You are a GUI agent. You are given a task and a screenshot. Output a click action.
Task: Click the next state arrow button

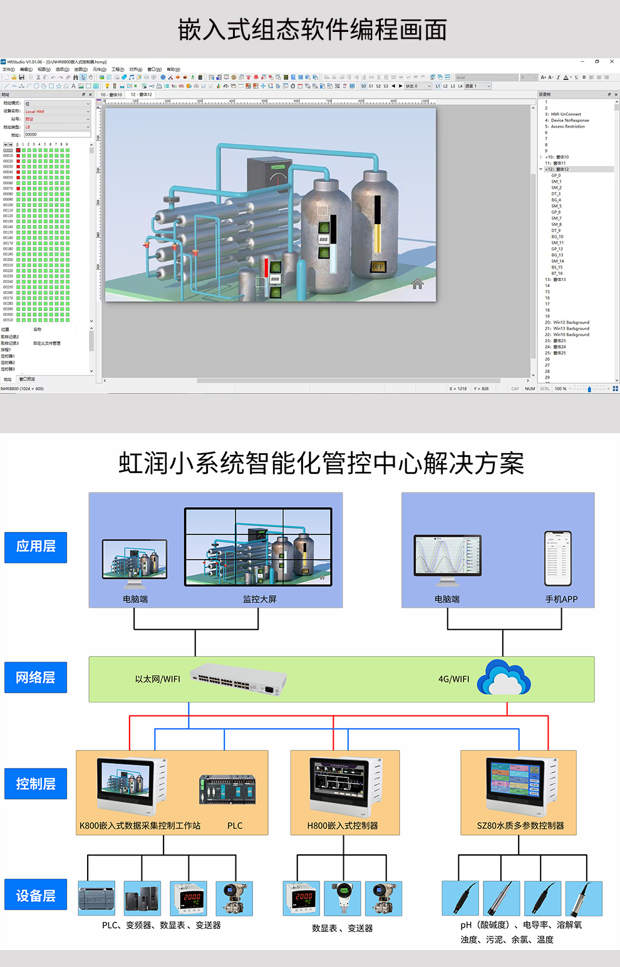click(x=401, y=86)
